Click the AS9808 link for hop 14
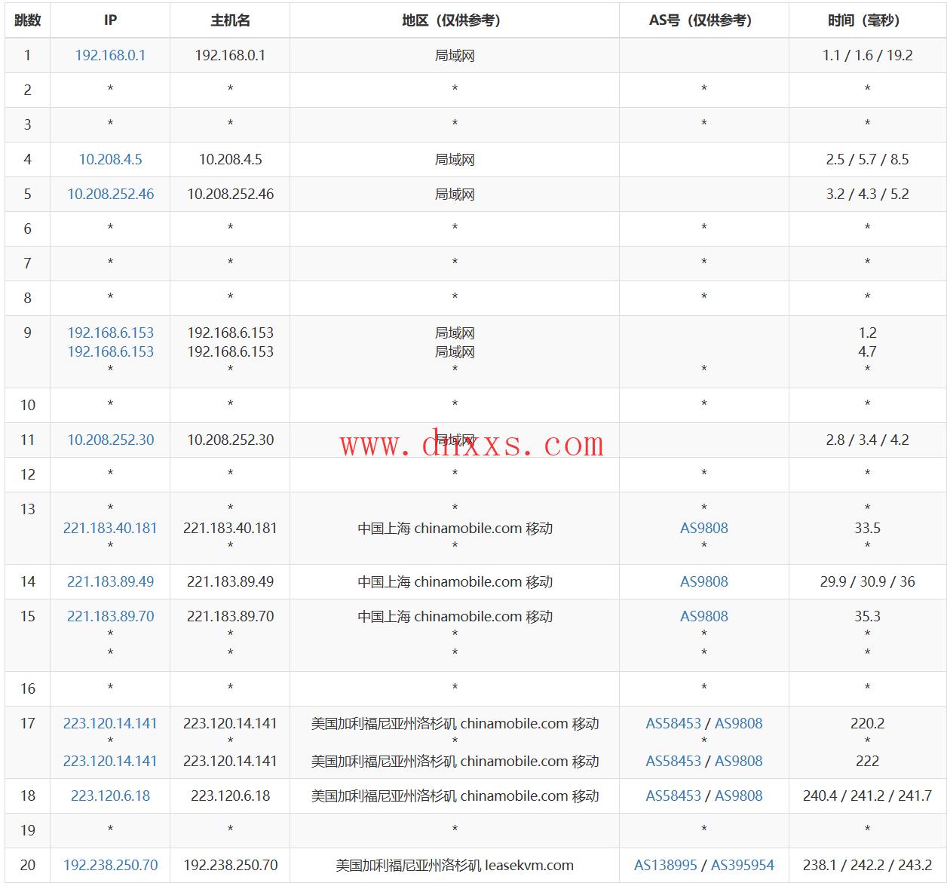 click(703, 581)
